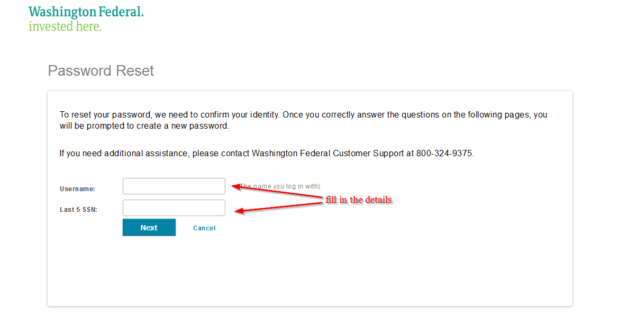Click the "name you log in with" hint
The width and height of the screenshot is (619, 314).
280,186
